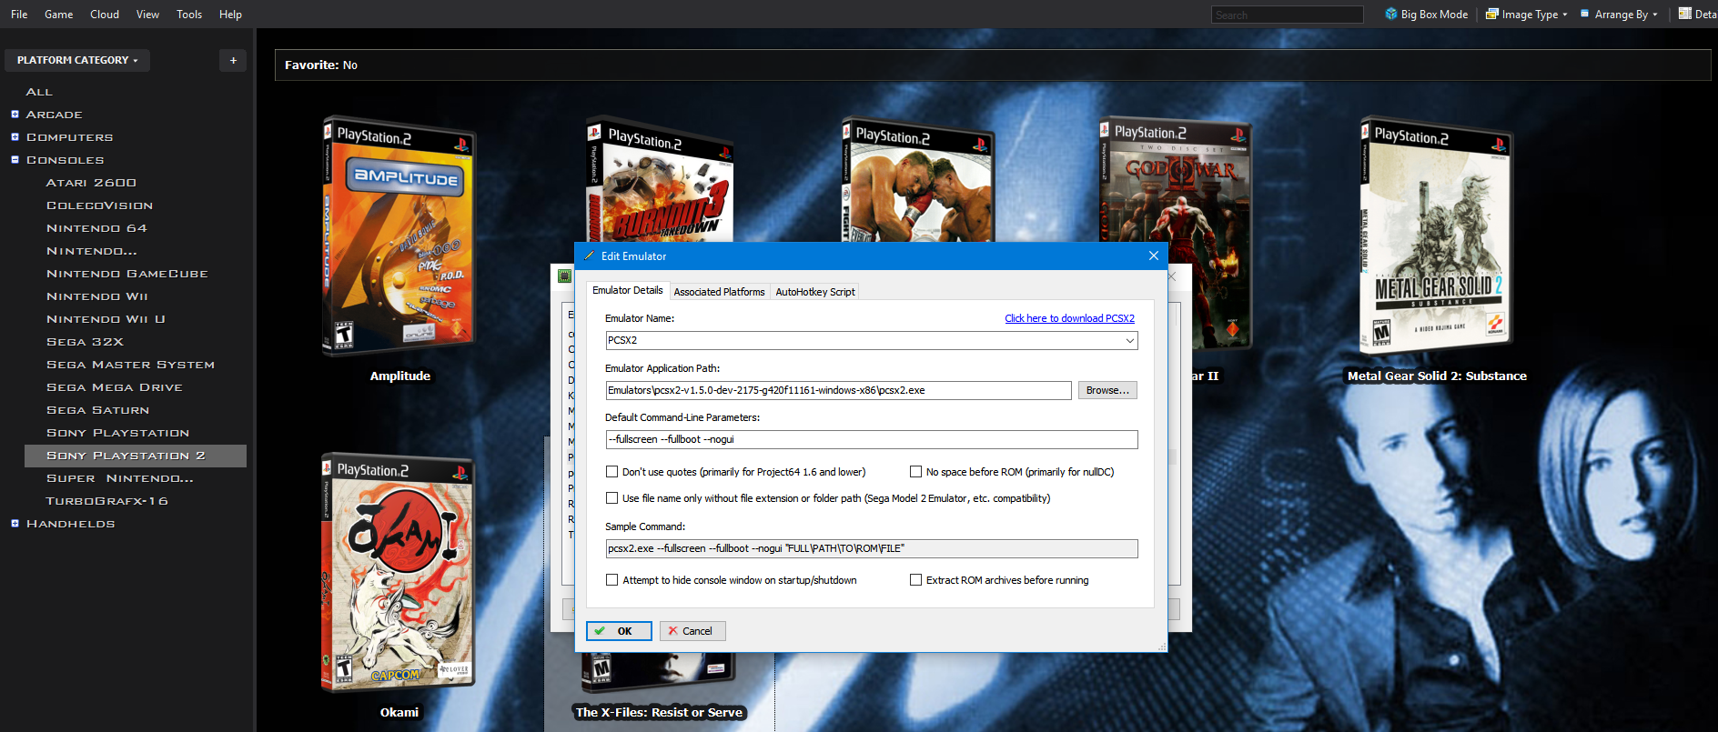Select ColecoVision platform

(99, 206)
